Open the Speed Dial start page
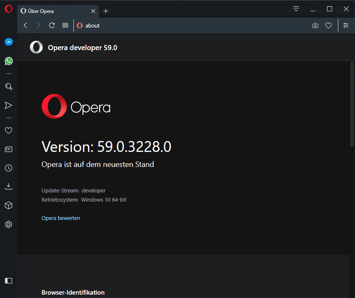 pyautogui.click(x=65, y=25)
